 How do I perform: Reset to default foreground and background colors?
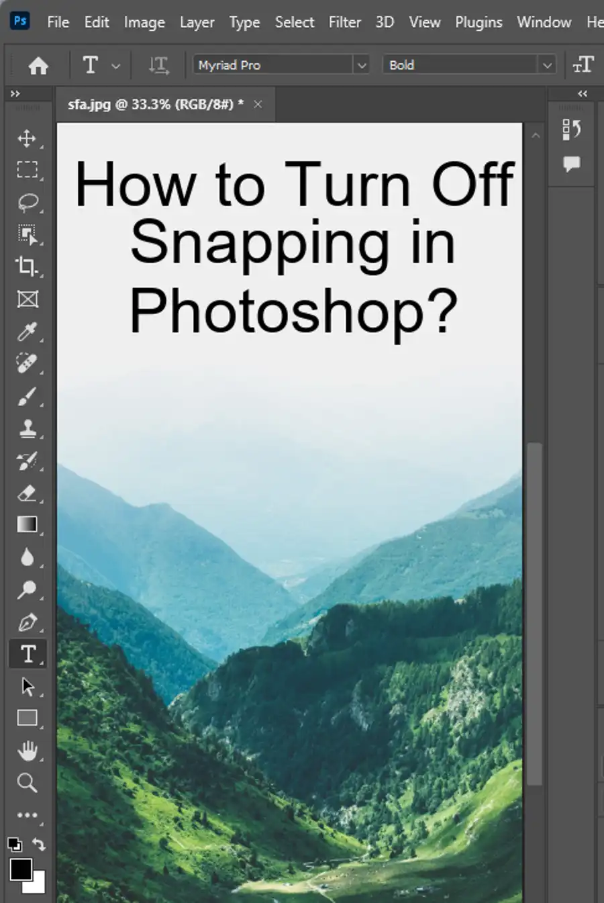14,844
